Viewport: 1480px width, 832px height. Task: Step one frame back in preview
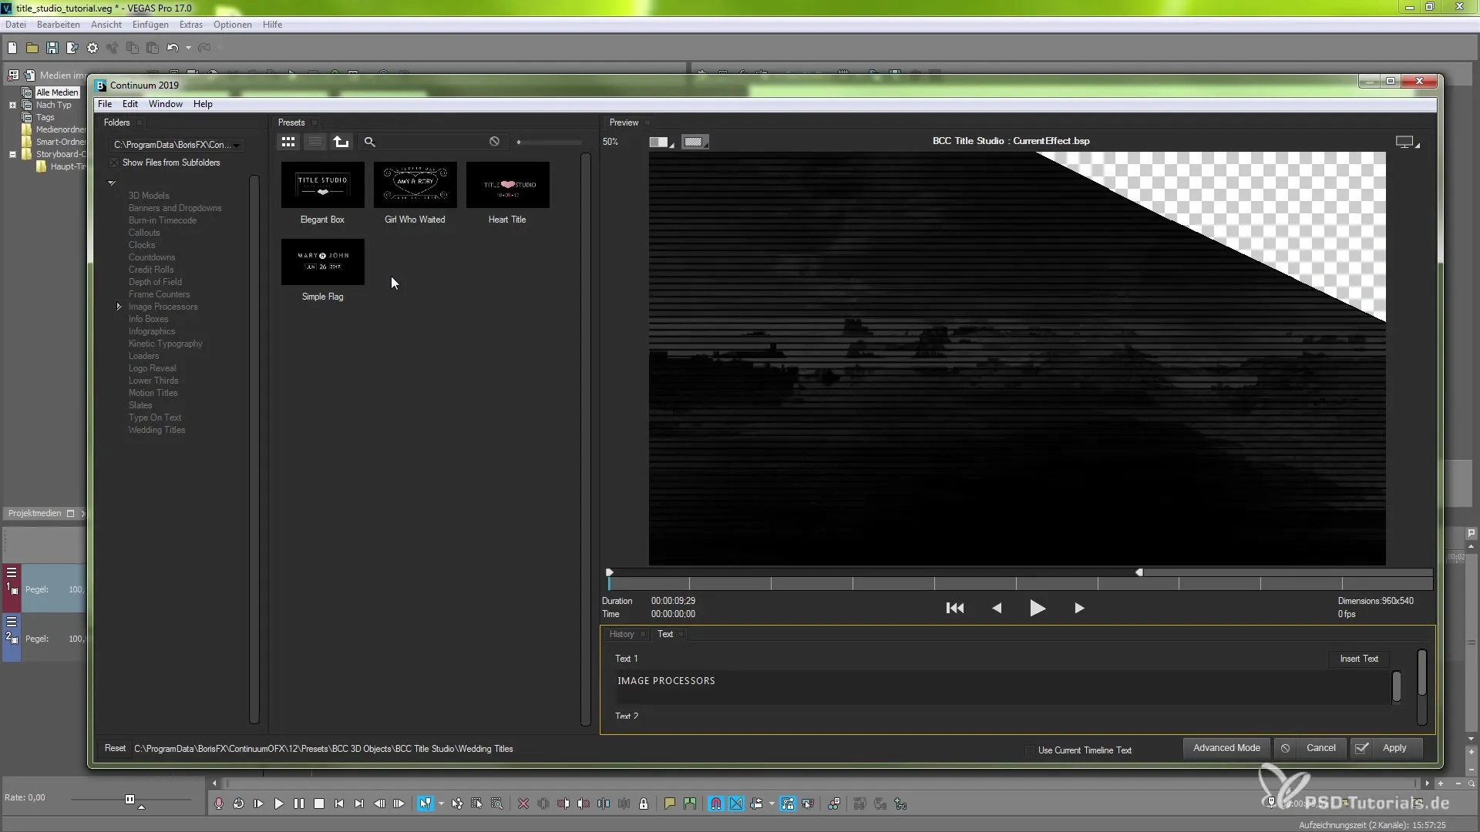[997, 609]
